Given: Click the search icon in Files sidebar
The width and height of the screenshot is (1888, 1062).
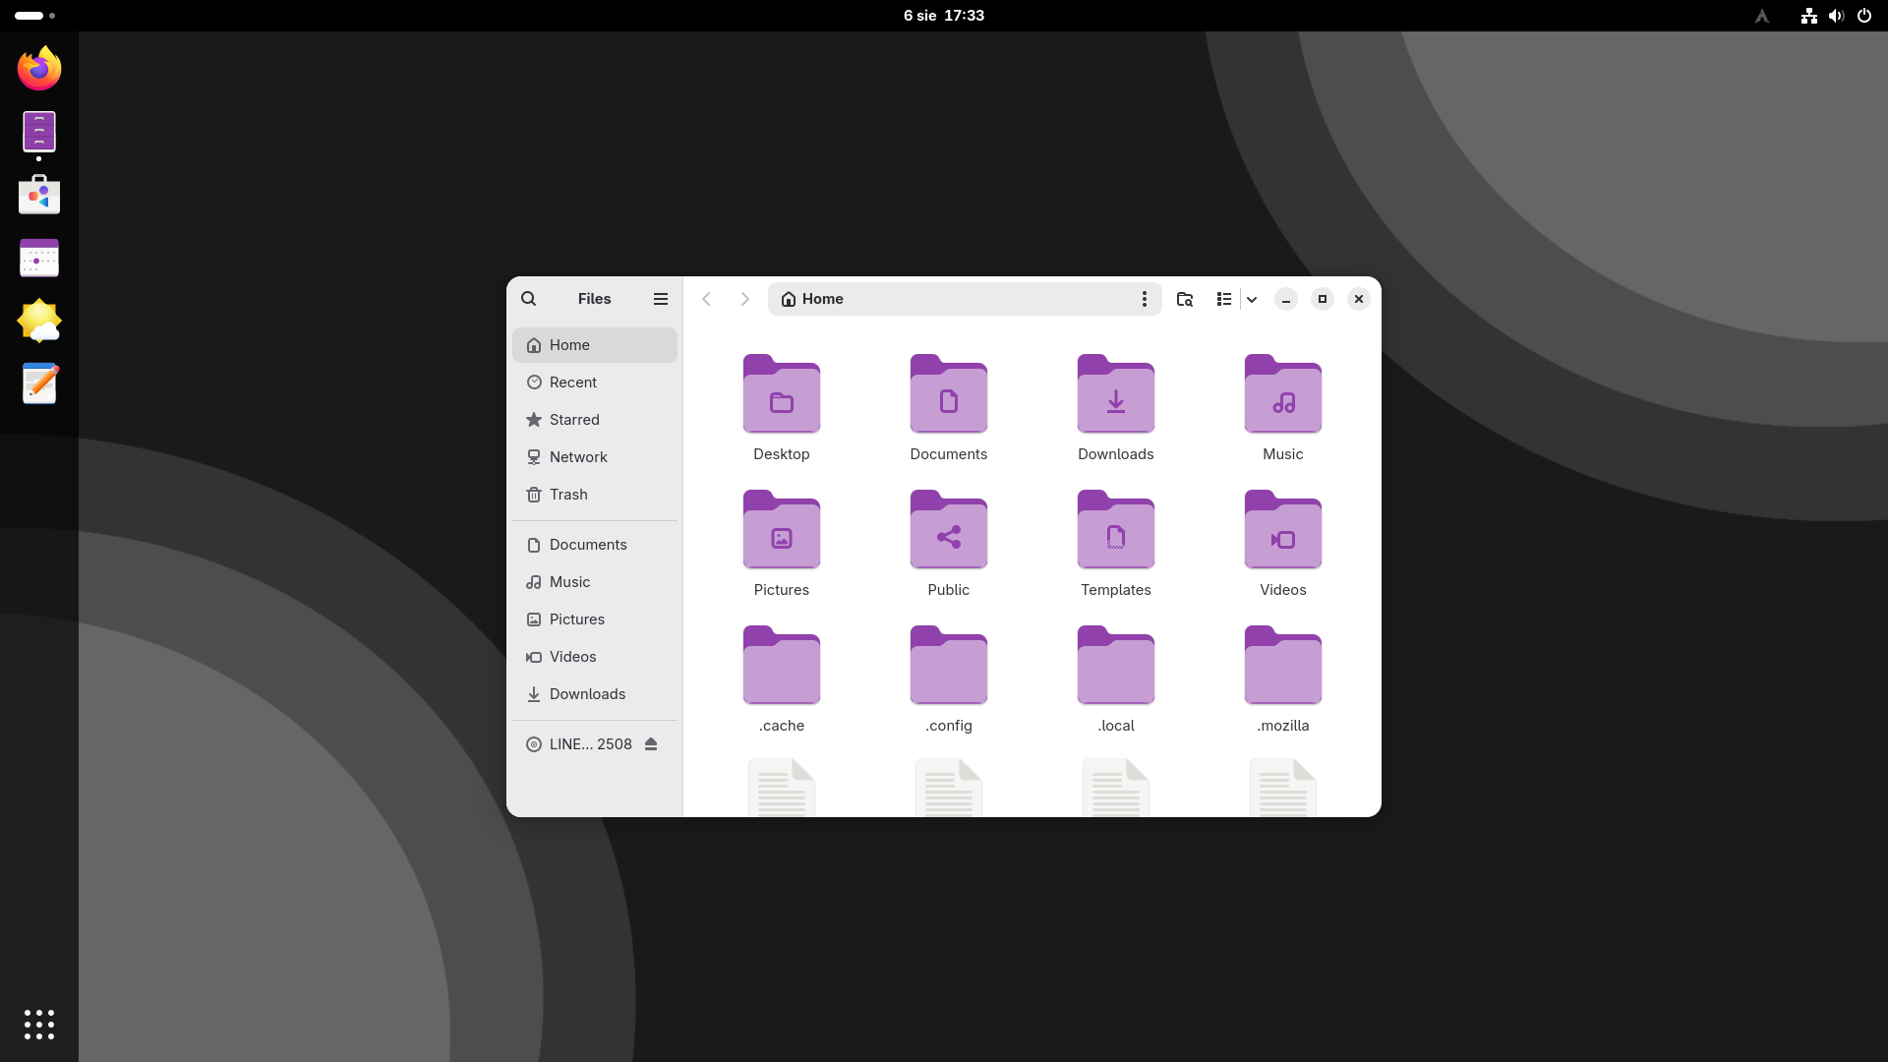Looking at the screenshot, I should pyautogui.click(x=528, y=299).
